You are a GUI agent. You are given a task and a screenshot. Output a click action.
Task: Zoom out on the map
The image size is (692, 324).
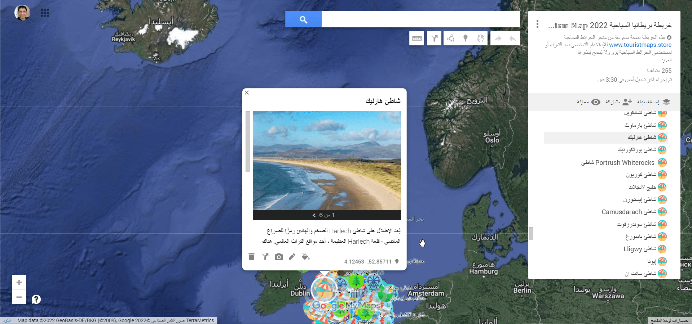click(19, 297)
